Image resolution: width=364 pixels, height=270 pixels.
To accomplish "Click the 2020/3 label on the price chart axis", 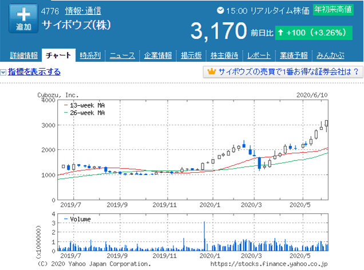I will pyautogui.click(x=251, y=205).
